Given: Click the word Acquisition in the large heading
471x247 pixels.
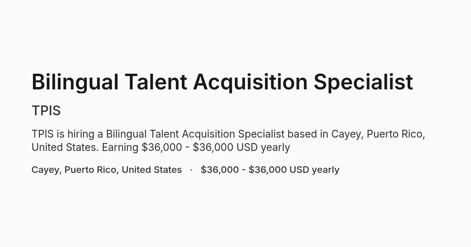Looking at the screenshot, I should tap(250, 82).
